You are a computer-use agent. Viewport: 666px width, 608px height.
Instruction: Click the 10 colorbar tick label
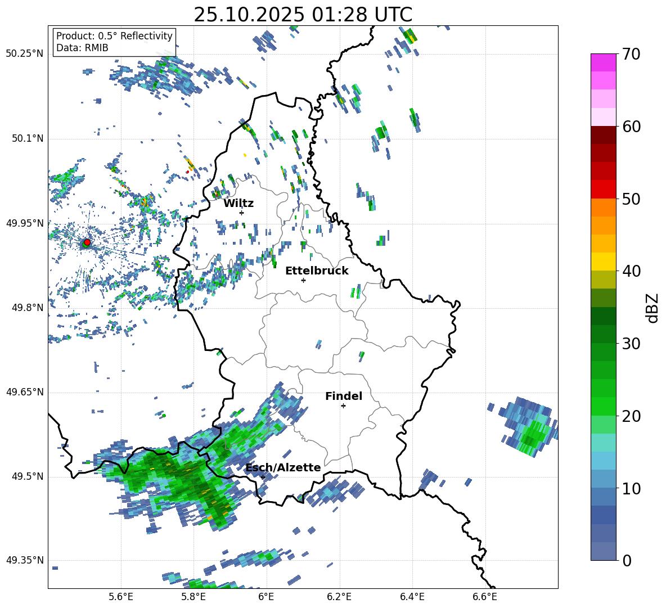click(631, 488)
